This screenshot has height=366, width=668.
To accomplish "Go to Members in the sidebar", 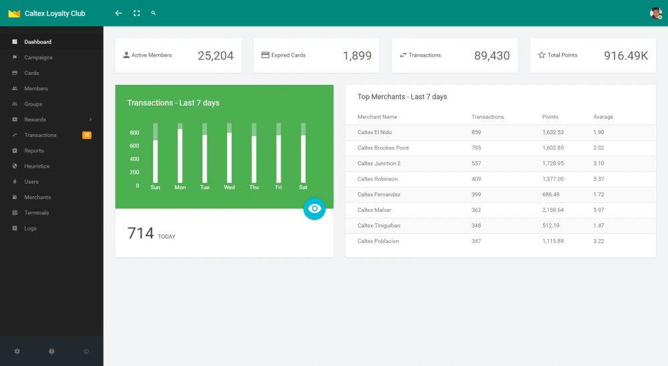I will pos(35,89).
